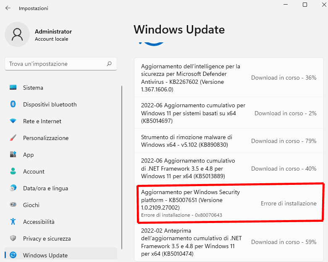Click the Administrator account name
Image resolution: width=328 pixels, height=262 pixels.
point(53,31)
